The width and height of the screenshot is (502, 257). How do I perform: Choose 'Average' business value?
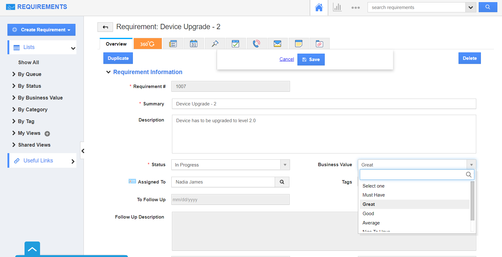click(x=415, y=223)
